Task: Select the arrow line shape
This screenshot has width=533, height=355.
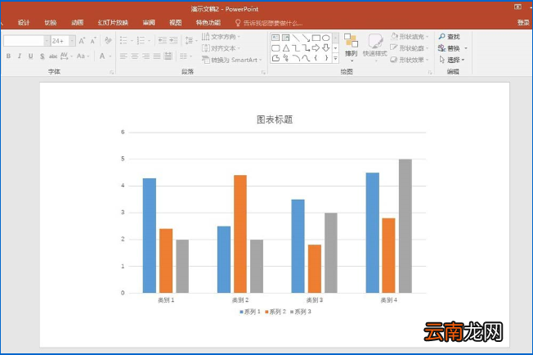Action: (306, 38)
